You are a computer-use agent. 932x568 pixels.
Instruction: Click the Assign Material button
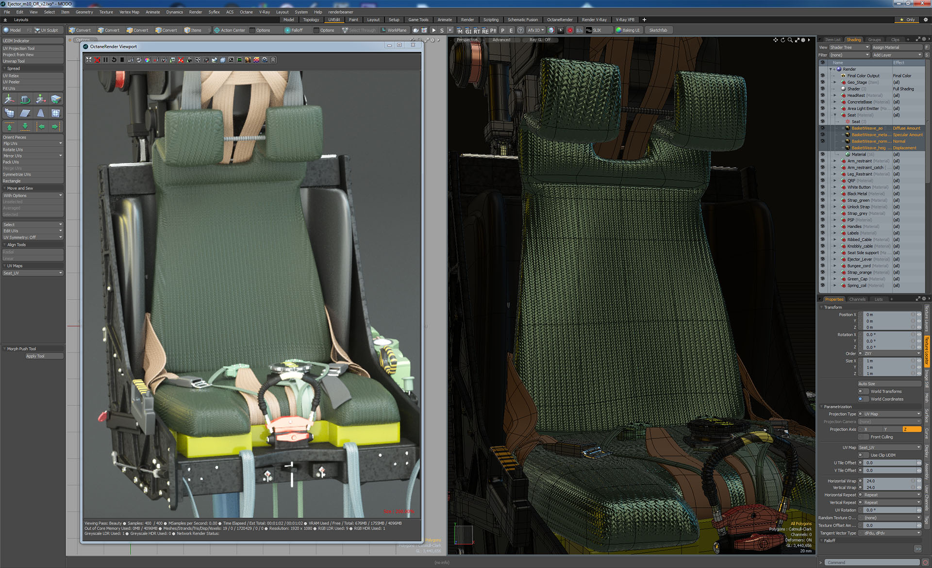(896, 47)
